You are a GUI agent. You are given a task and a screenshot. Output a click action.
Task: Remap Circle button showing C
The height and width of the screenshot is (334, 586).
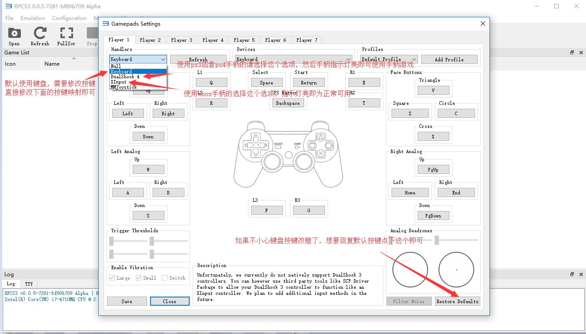[x=456, y=114]
